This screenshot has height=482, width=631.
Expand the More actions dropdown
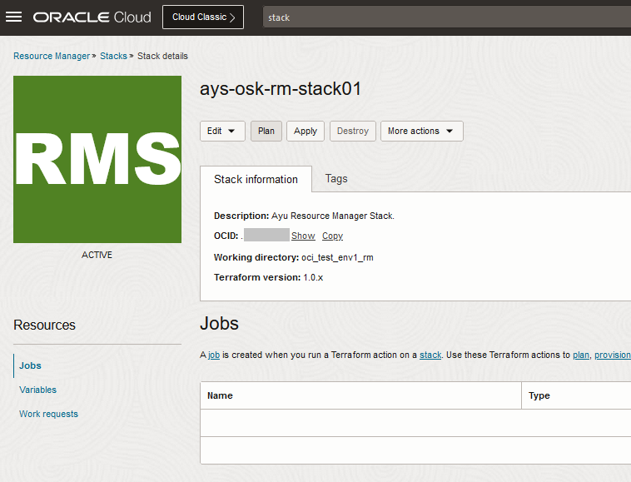(x=421, y=132)
